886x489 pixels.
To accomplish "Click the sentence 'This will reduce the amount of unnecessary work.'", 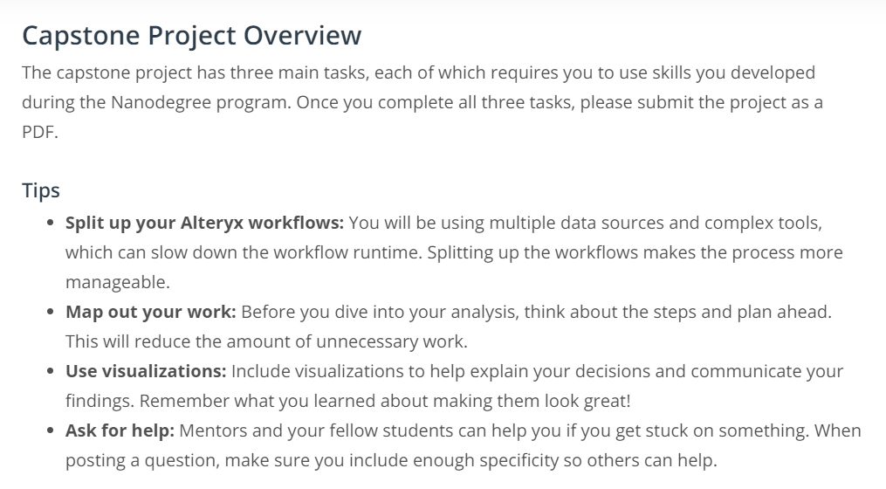I will pyautogui.click(x=264, y=341).
